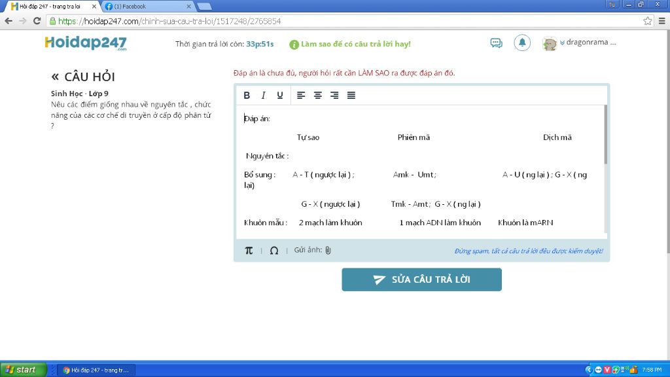Click the browser forward arrow
This screenshot has height=377, width=670.
(23, 21)
